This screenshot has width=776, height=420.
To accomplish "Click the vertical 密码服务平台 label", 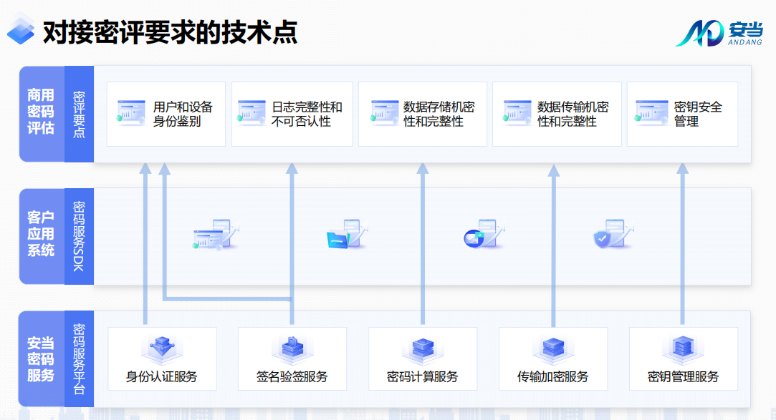I will (x=80, y=358).
